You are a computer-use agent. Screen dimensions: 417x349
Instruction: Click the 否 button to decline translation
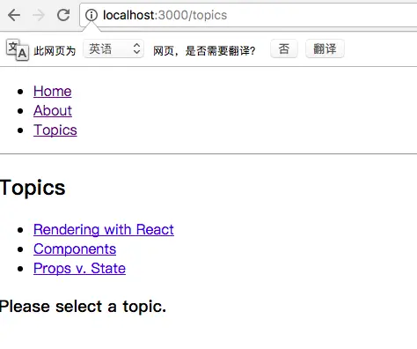284,48
